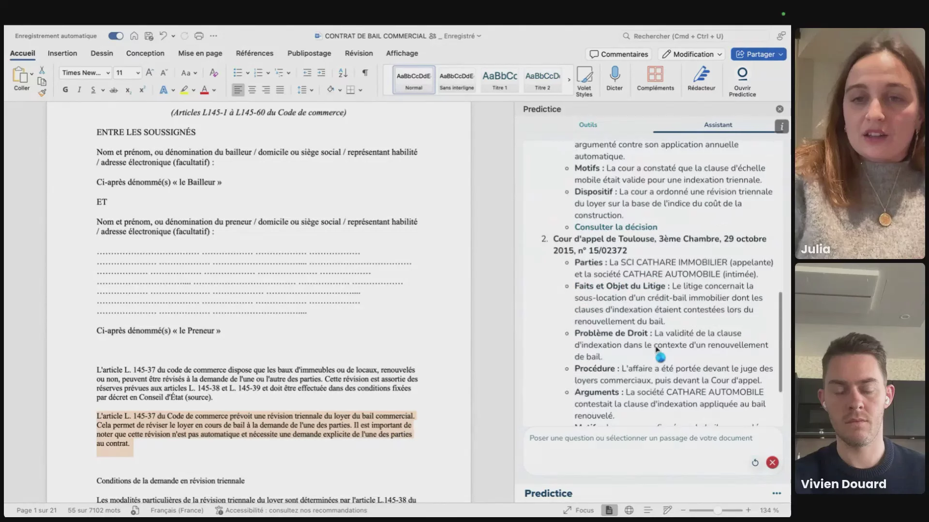Toggle superscript formatting
This screenshot has height=522, width=929.
pos(142,90)
